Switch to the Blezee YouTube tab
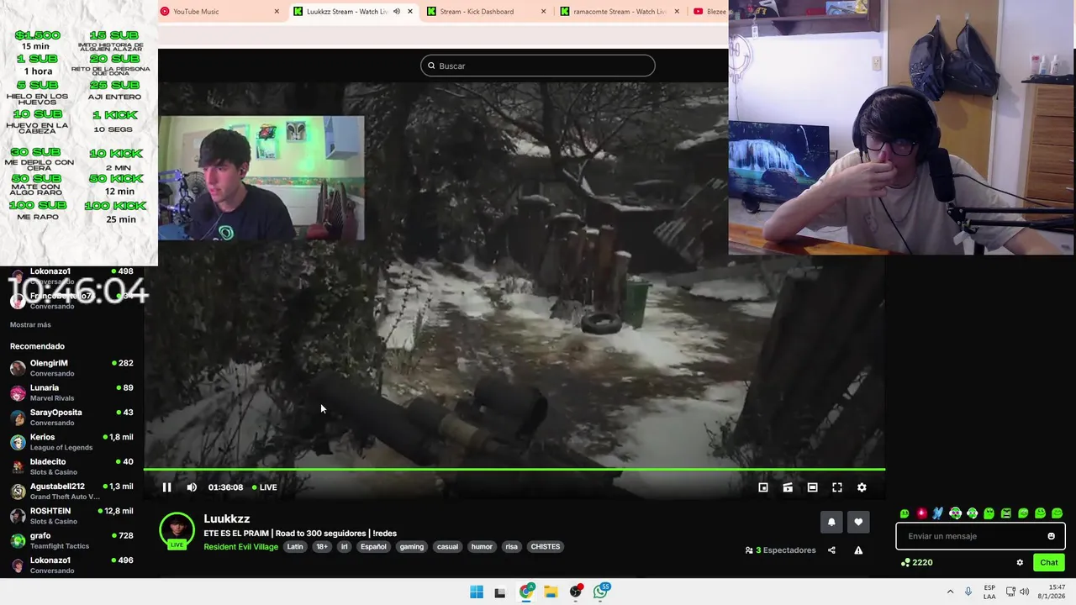The image size is (1076, 605). point(710,12)
